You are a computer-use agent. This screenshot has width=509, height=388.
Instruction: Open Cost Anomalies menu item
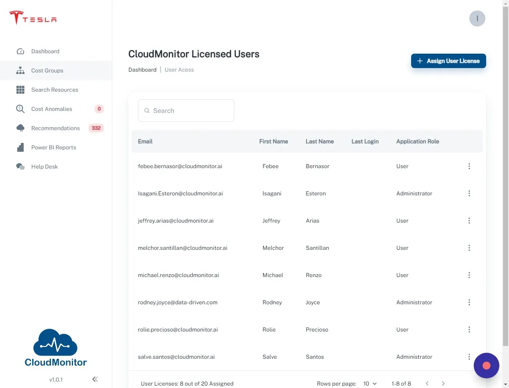pyautogui.click(x=56, y=109)
